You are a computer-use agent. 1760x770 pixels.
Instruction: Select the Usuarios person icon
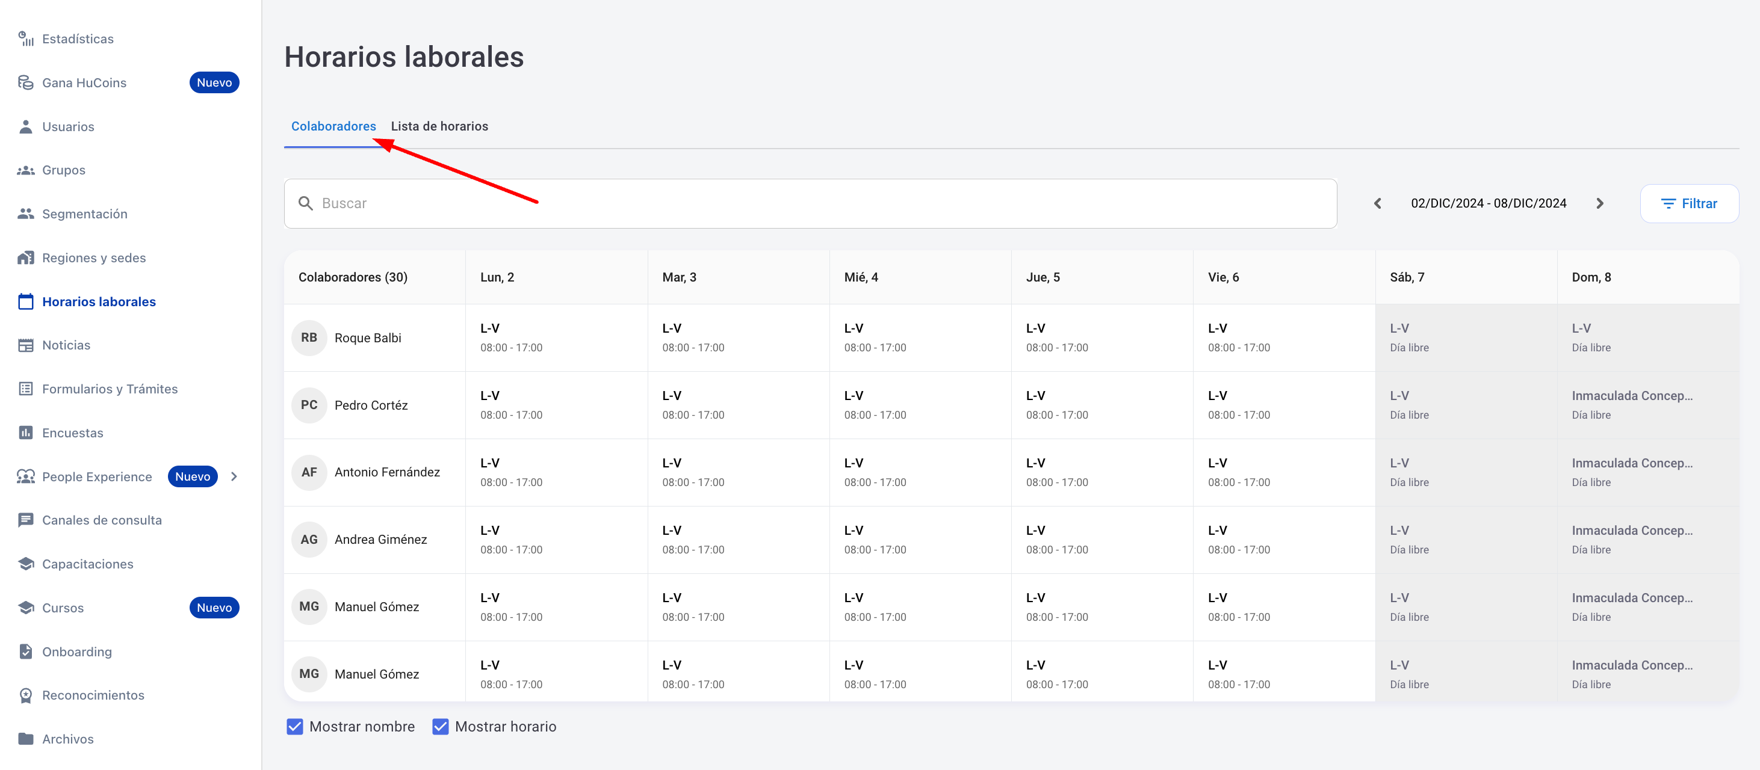coord(26,126)
